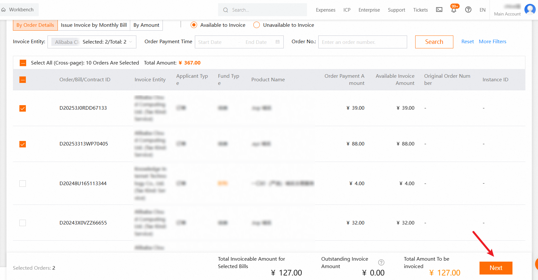538x280 pixels.
Task: Click the Available Invoice Amount column header
Action: pyautogui.click(x=395, y=80)
